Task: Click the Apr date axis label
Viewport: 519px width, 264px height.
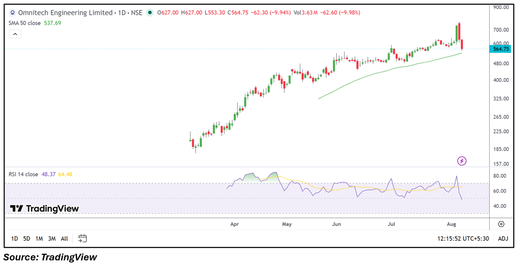Action: click(x=235, y=224)
